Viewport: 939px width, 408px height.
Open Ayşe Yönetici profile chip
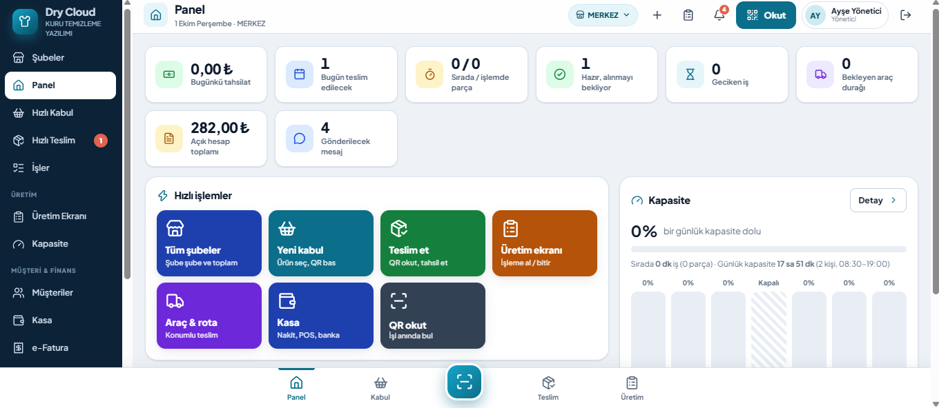coord(845,15)
